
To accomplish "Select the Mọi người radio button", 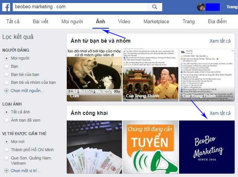I will [6, 58].
